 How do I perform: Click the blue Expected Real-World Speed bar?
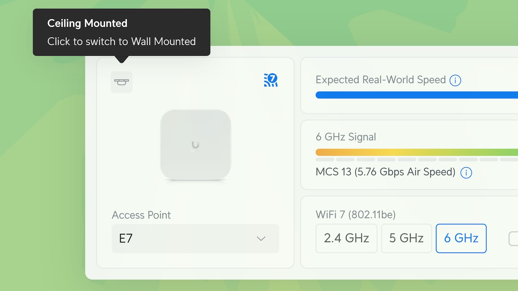(417, 95)
